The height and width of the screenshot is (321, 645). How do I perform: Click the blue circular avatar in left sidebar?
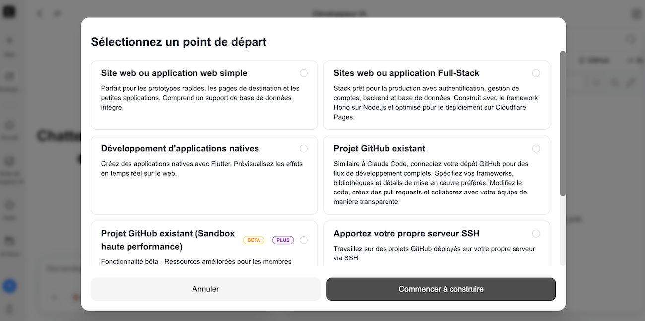[x=9, y=286]
